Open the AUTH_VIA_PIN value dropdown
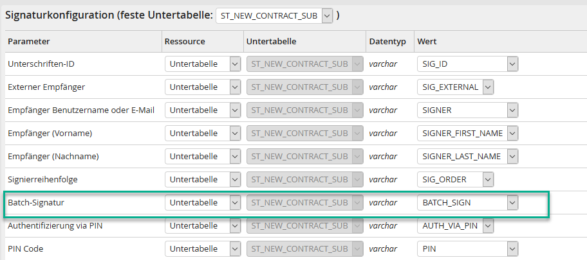 [455, 225]
